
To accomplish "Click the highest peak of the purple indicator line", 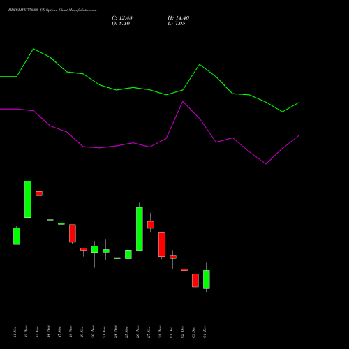I will pyautogui.click(x=183, y=101).
